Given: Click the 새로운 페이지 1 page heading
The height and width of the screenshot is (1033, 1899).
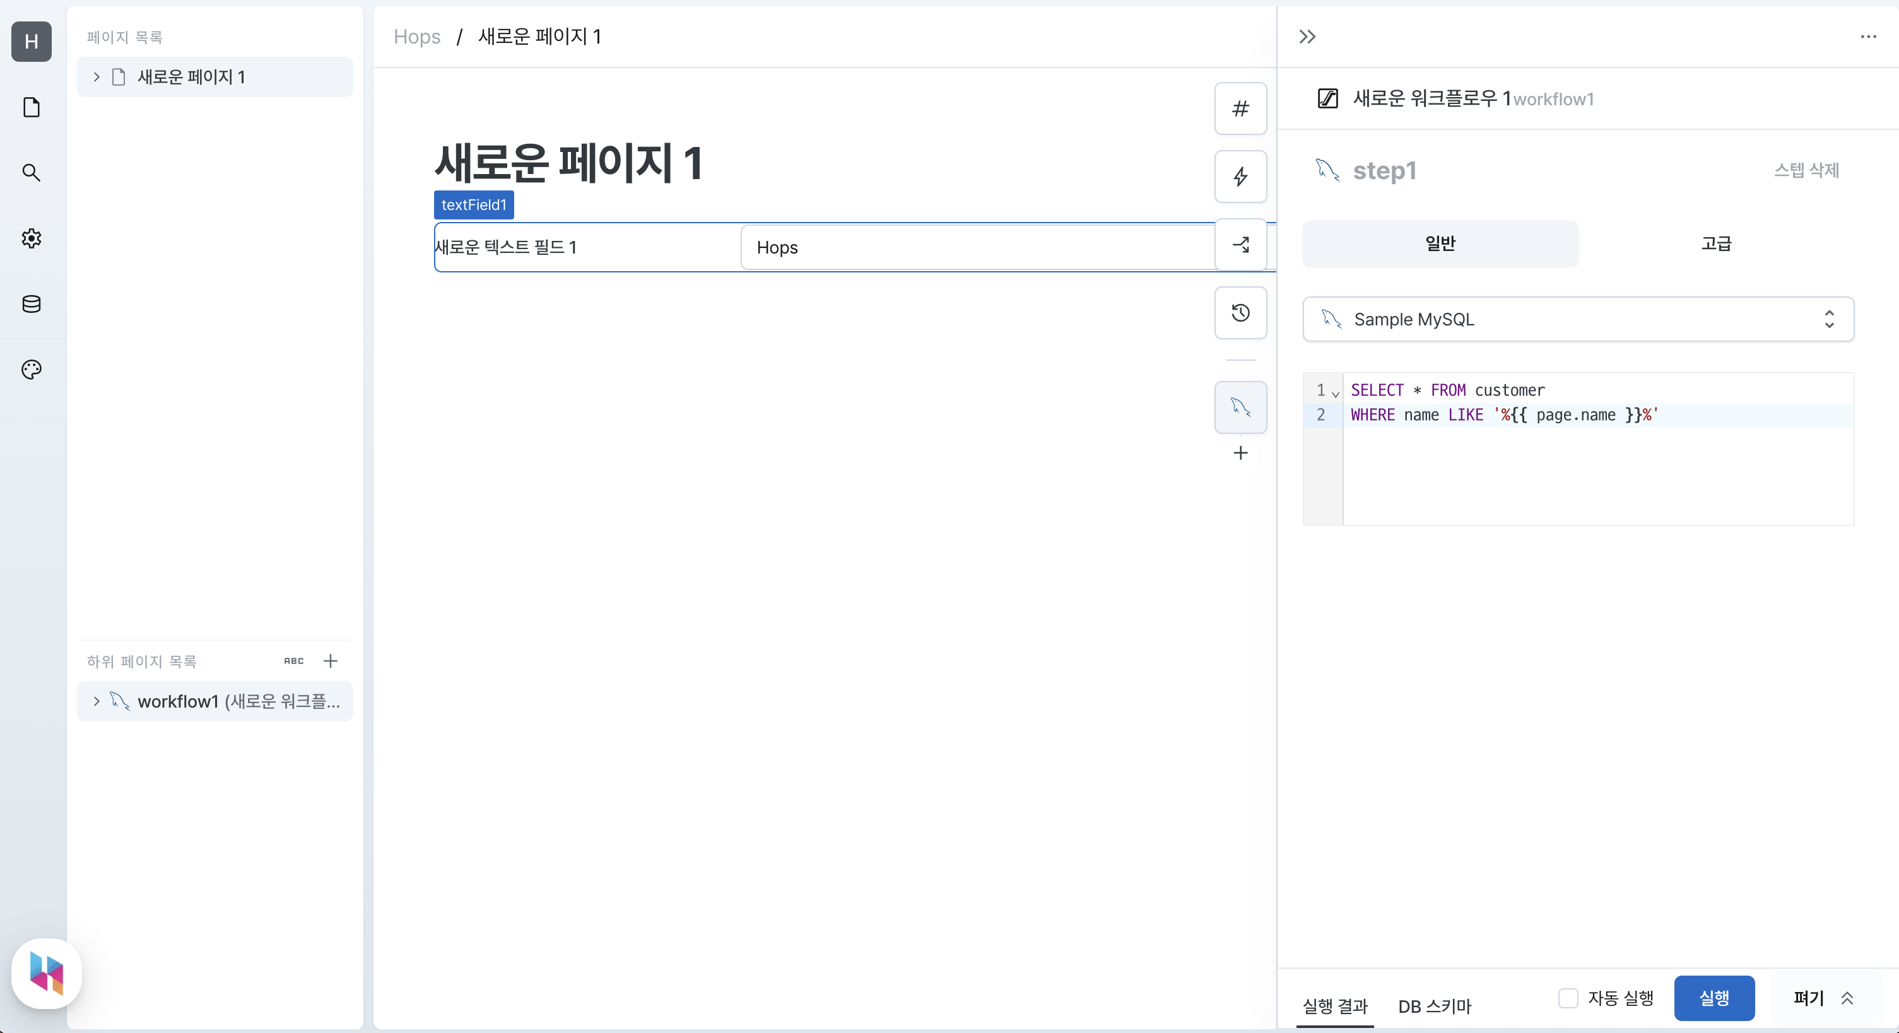Looking at the screenshot, I should pyautogui.click(x=568, y=163).
